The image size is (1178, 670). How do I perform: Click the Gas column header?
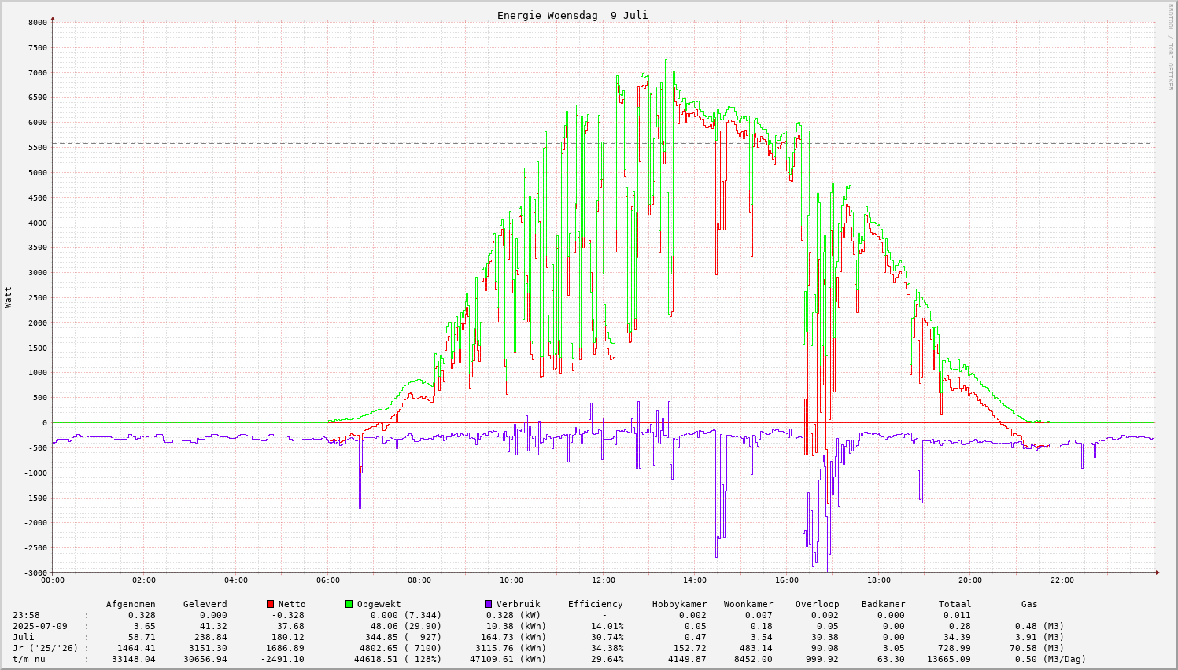(1029, 604)
